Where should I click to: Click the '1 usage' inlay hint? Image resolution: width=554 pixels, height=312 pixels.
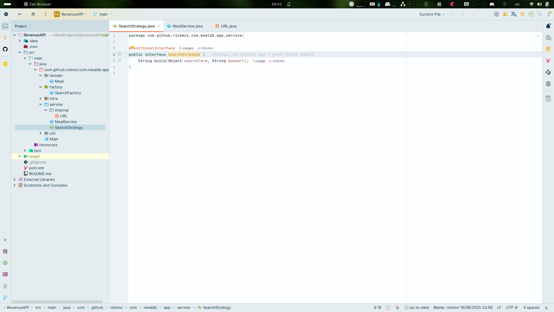pyautogui.click(x=259, y=61)
